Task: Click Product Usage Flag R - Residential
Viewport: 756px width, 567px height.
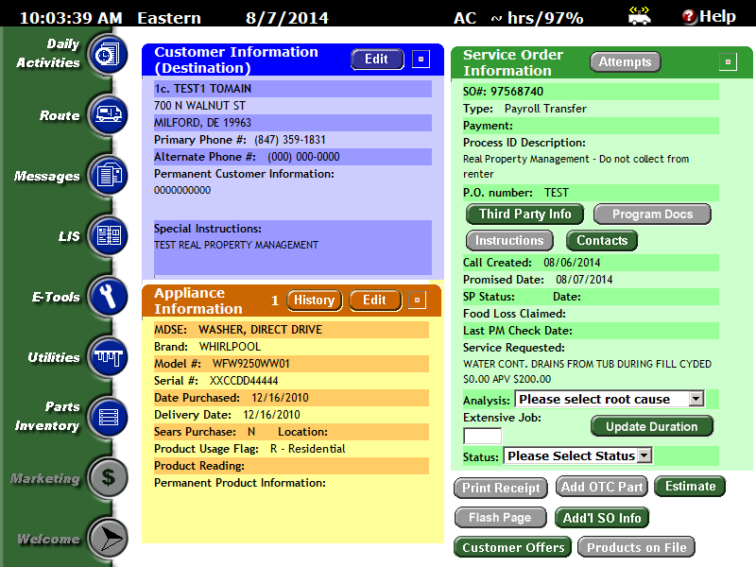Action: point(249,449)
